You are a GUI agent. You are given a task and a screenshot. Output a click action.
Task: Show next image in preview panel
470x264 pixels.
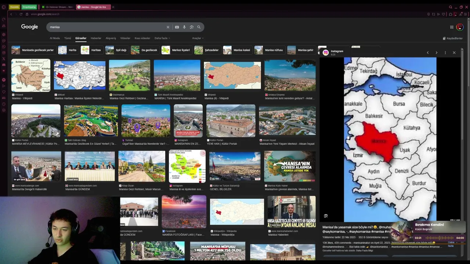click(x=437, y=53)
